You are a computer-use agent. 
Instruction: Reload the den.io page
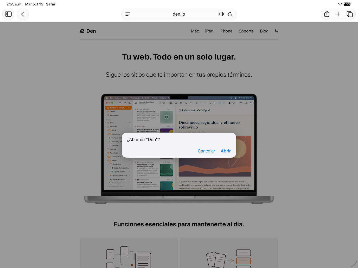[230, 14]
